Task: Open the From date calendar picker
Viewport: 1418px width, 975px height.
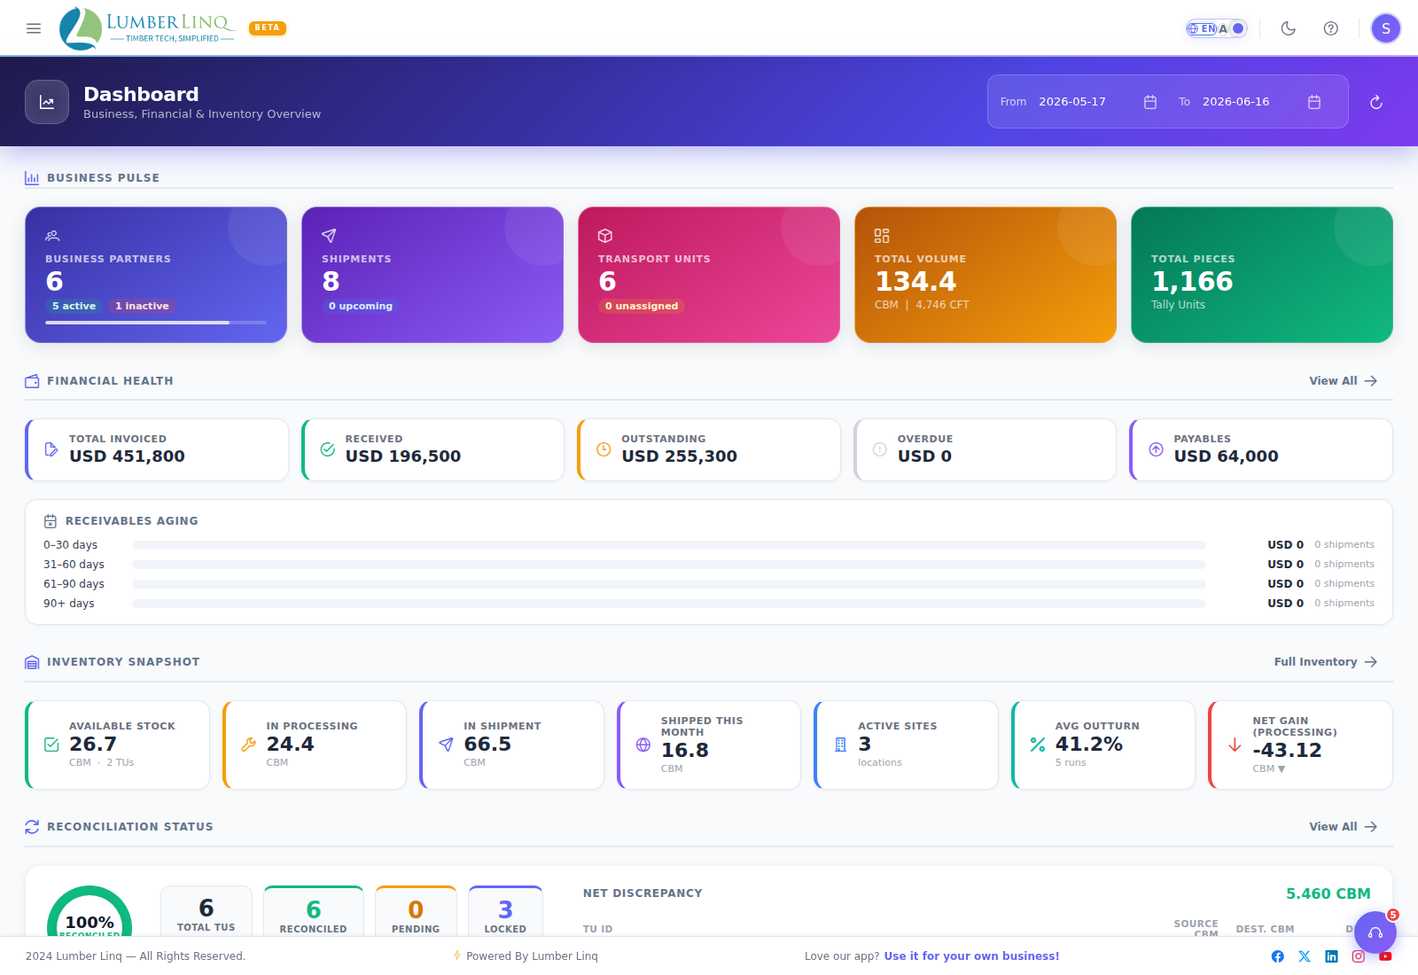Action: point(1150,102)
